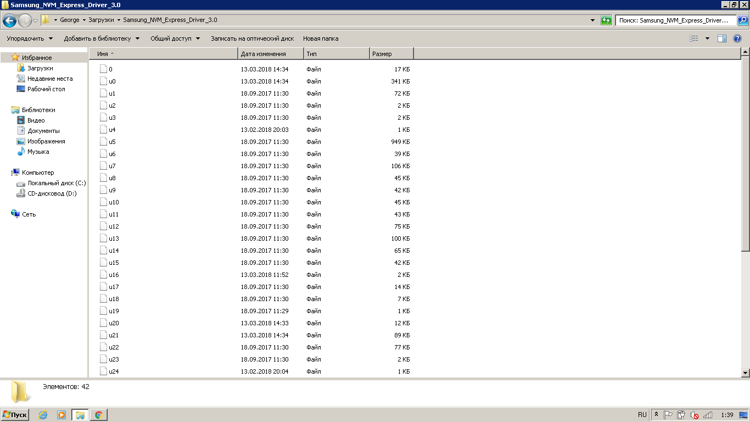
Task: Switch the RU input language indicator
Action: [642, 415]
